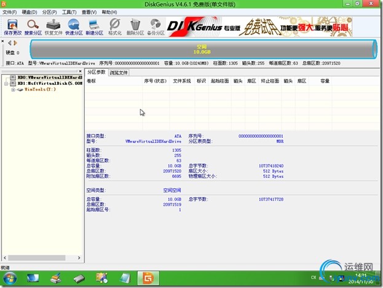Open the 帮助(H) menu

pos(109,12)
